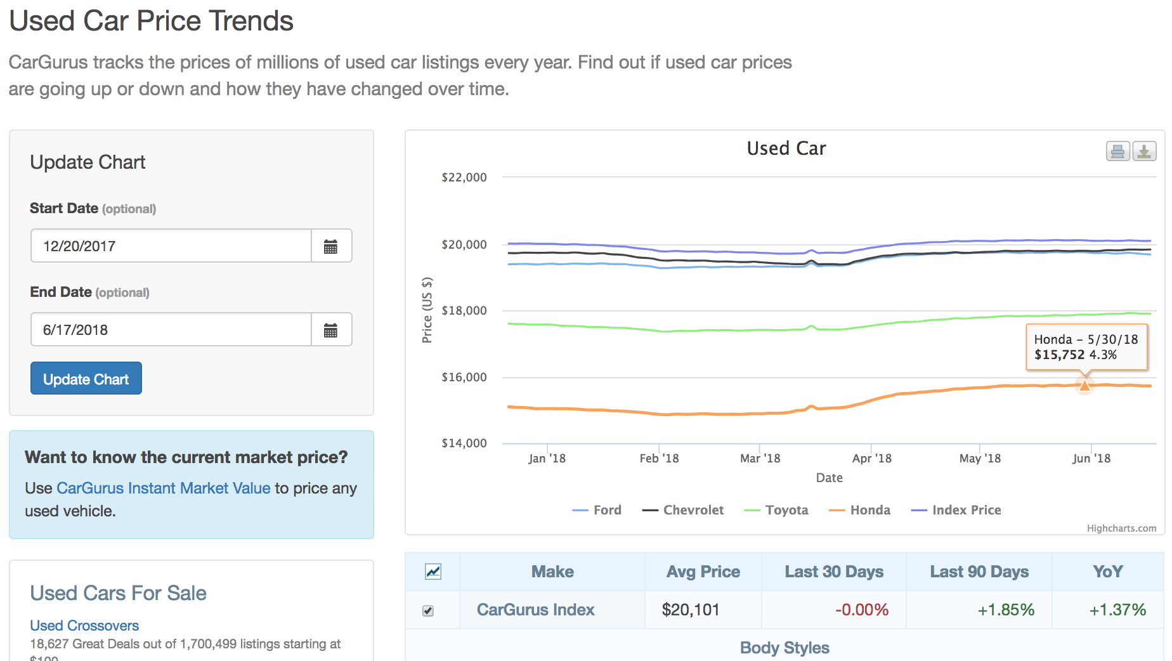Screen dimensions: 1172x661
Task: Toggle the Toyota series in legend
Action: pyautogui.click(x=776, y=510)
